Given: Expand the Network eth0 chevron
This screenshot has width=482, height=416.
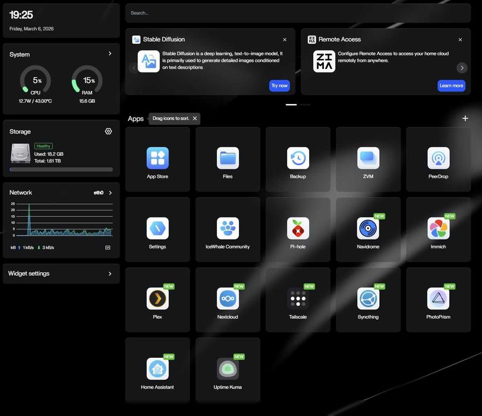Looking at the screenshot, I should tap(111, 193).
